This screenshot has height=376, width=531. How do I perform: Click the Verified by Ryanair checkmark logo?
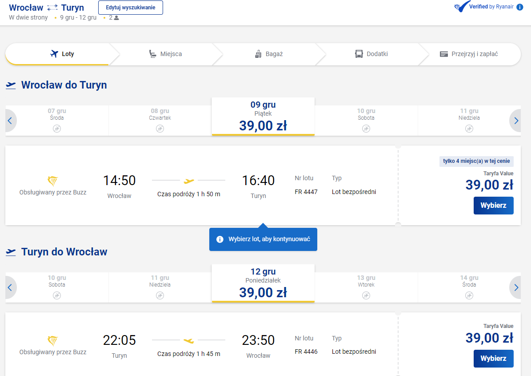tap(462, 6)
